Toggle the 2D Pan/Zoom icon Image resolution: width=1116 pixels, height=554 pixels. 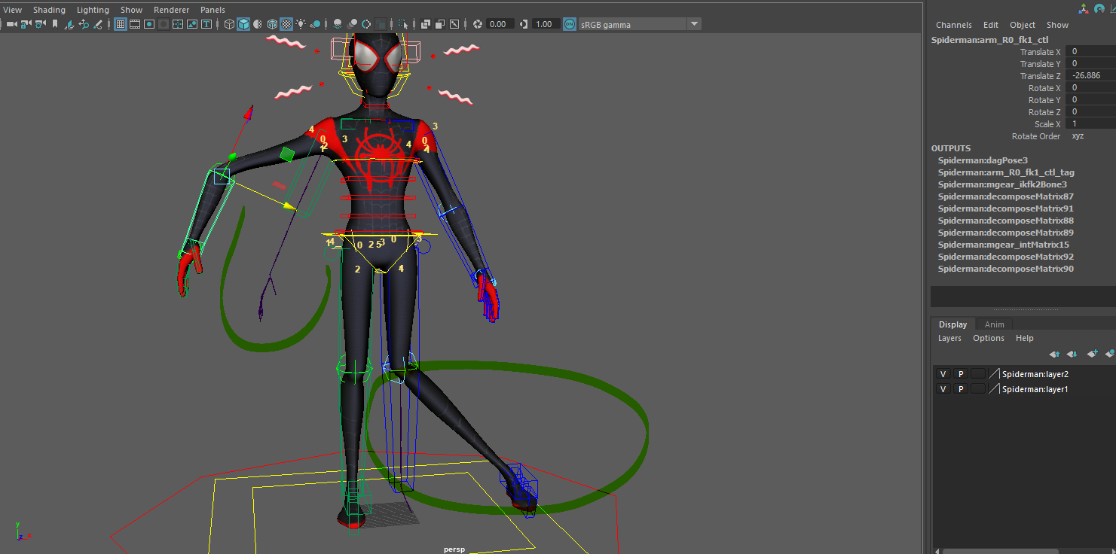click(x=84, y=24)
